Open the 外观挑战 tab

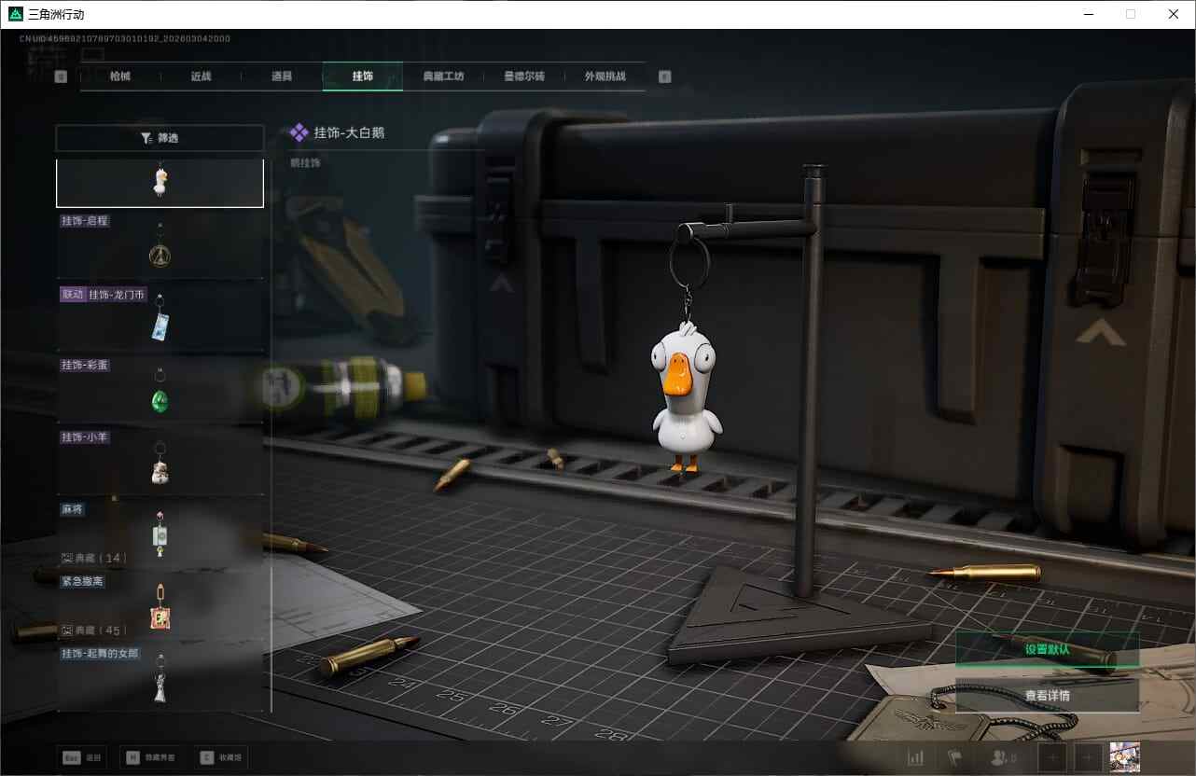605,76
